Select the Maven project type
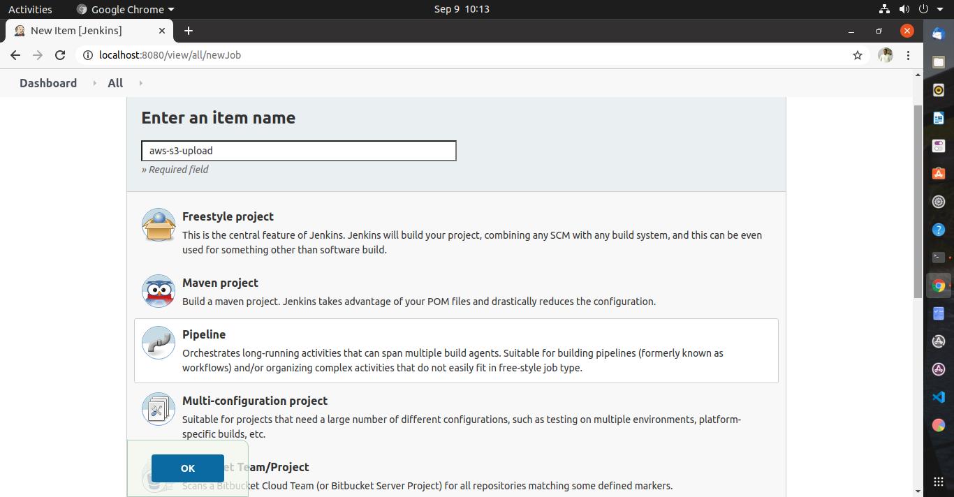 pyautogui.click(x=220, y=283)
